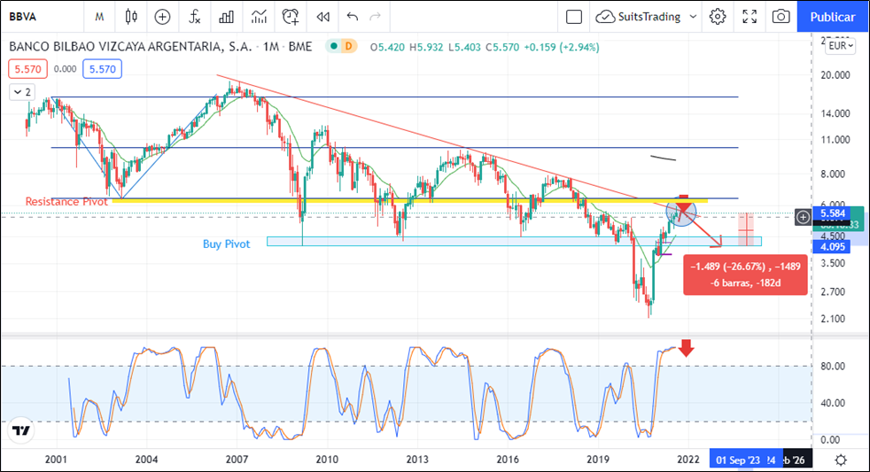Screen dimensions: 870x472
Task: Change the M timeframe interval
Action: click(99, 16)
